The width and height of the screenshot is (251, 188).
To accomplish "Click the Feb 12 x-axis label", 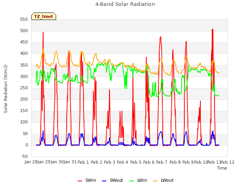I will pyautogui.click(x=227, y=162).
